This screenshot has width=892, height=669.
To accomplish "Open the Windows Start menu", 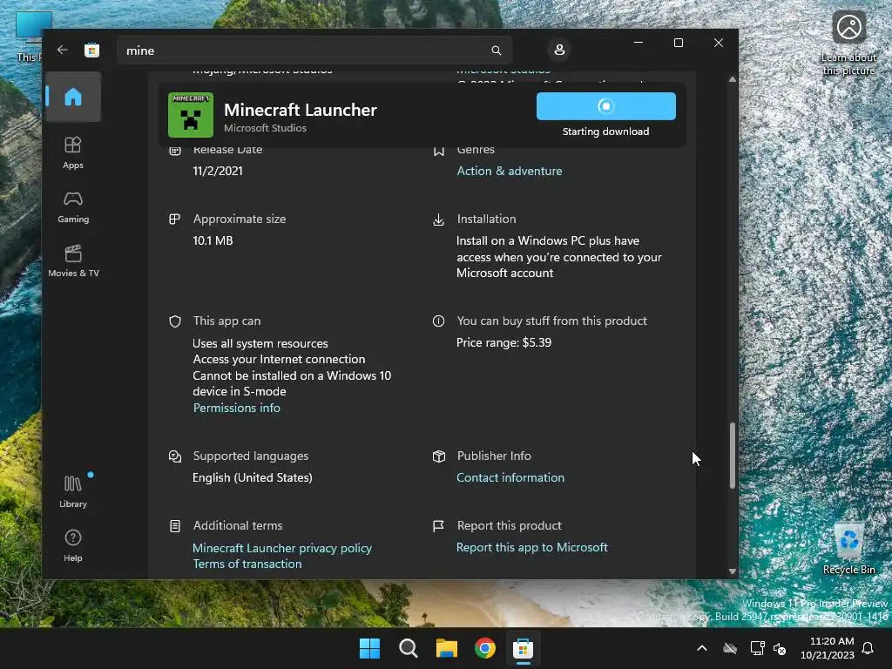I will click(369, 648).
